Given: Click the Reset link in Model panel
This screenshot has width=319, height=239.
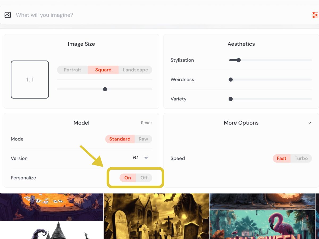Looking at the screenshot, I should 146,123.
